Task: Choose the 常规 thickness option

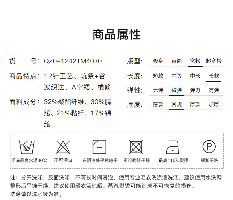Action: click(176, 104)
